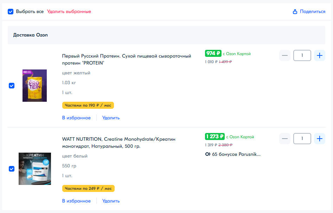
Task: Delete creatine item with 'Удалить'
Action: 111,201
